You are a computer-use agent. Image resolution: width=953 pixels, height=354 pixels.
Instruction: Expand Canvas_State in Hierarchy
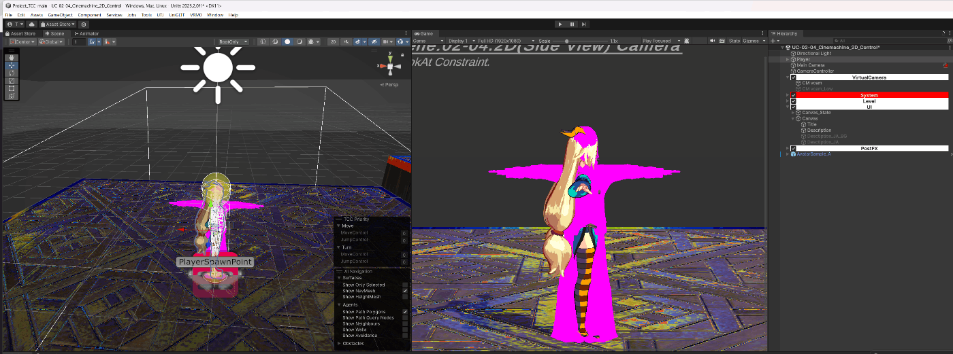click(793, 113)
